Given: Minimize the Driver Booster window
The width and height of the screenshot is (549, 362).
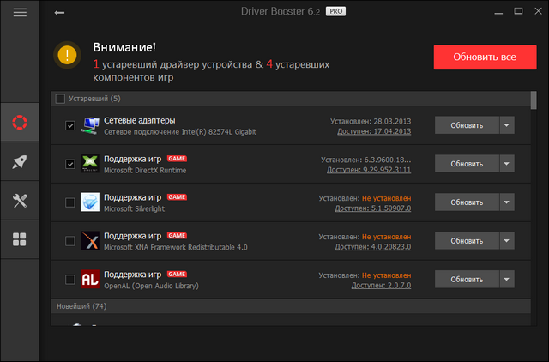Looking at the screenshot, I should point(498,13).
